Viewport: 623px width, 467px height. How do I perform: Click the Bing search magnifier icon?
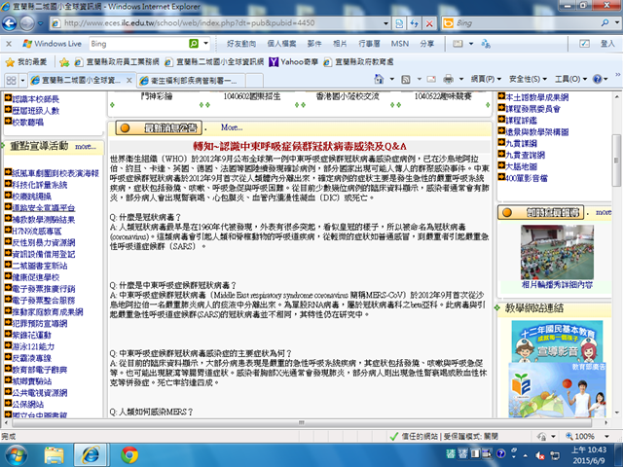605,23
